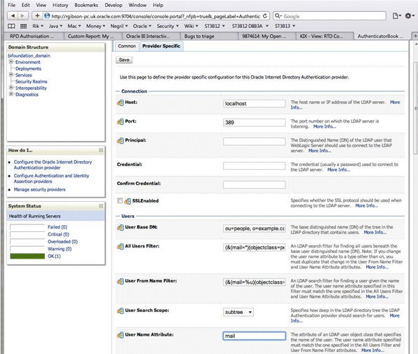
Task: Click the search magnifier in Google box
Action: (278, 16)
